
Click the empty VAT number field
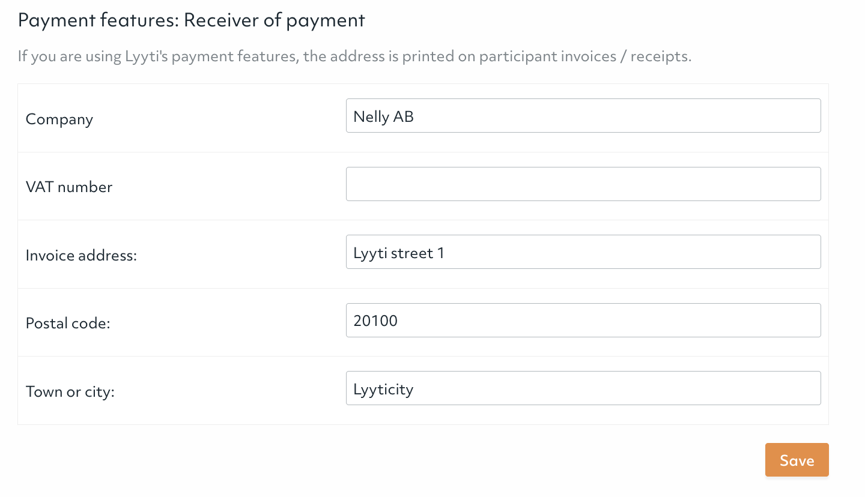(583, 184)
